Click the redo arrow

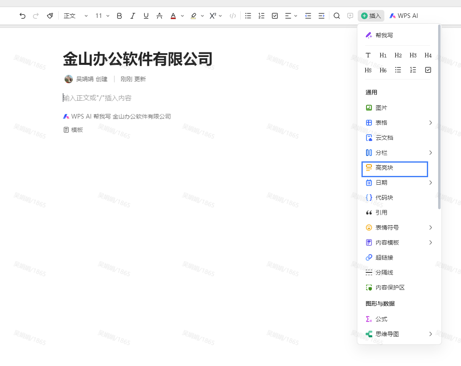tap(36, 16)
